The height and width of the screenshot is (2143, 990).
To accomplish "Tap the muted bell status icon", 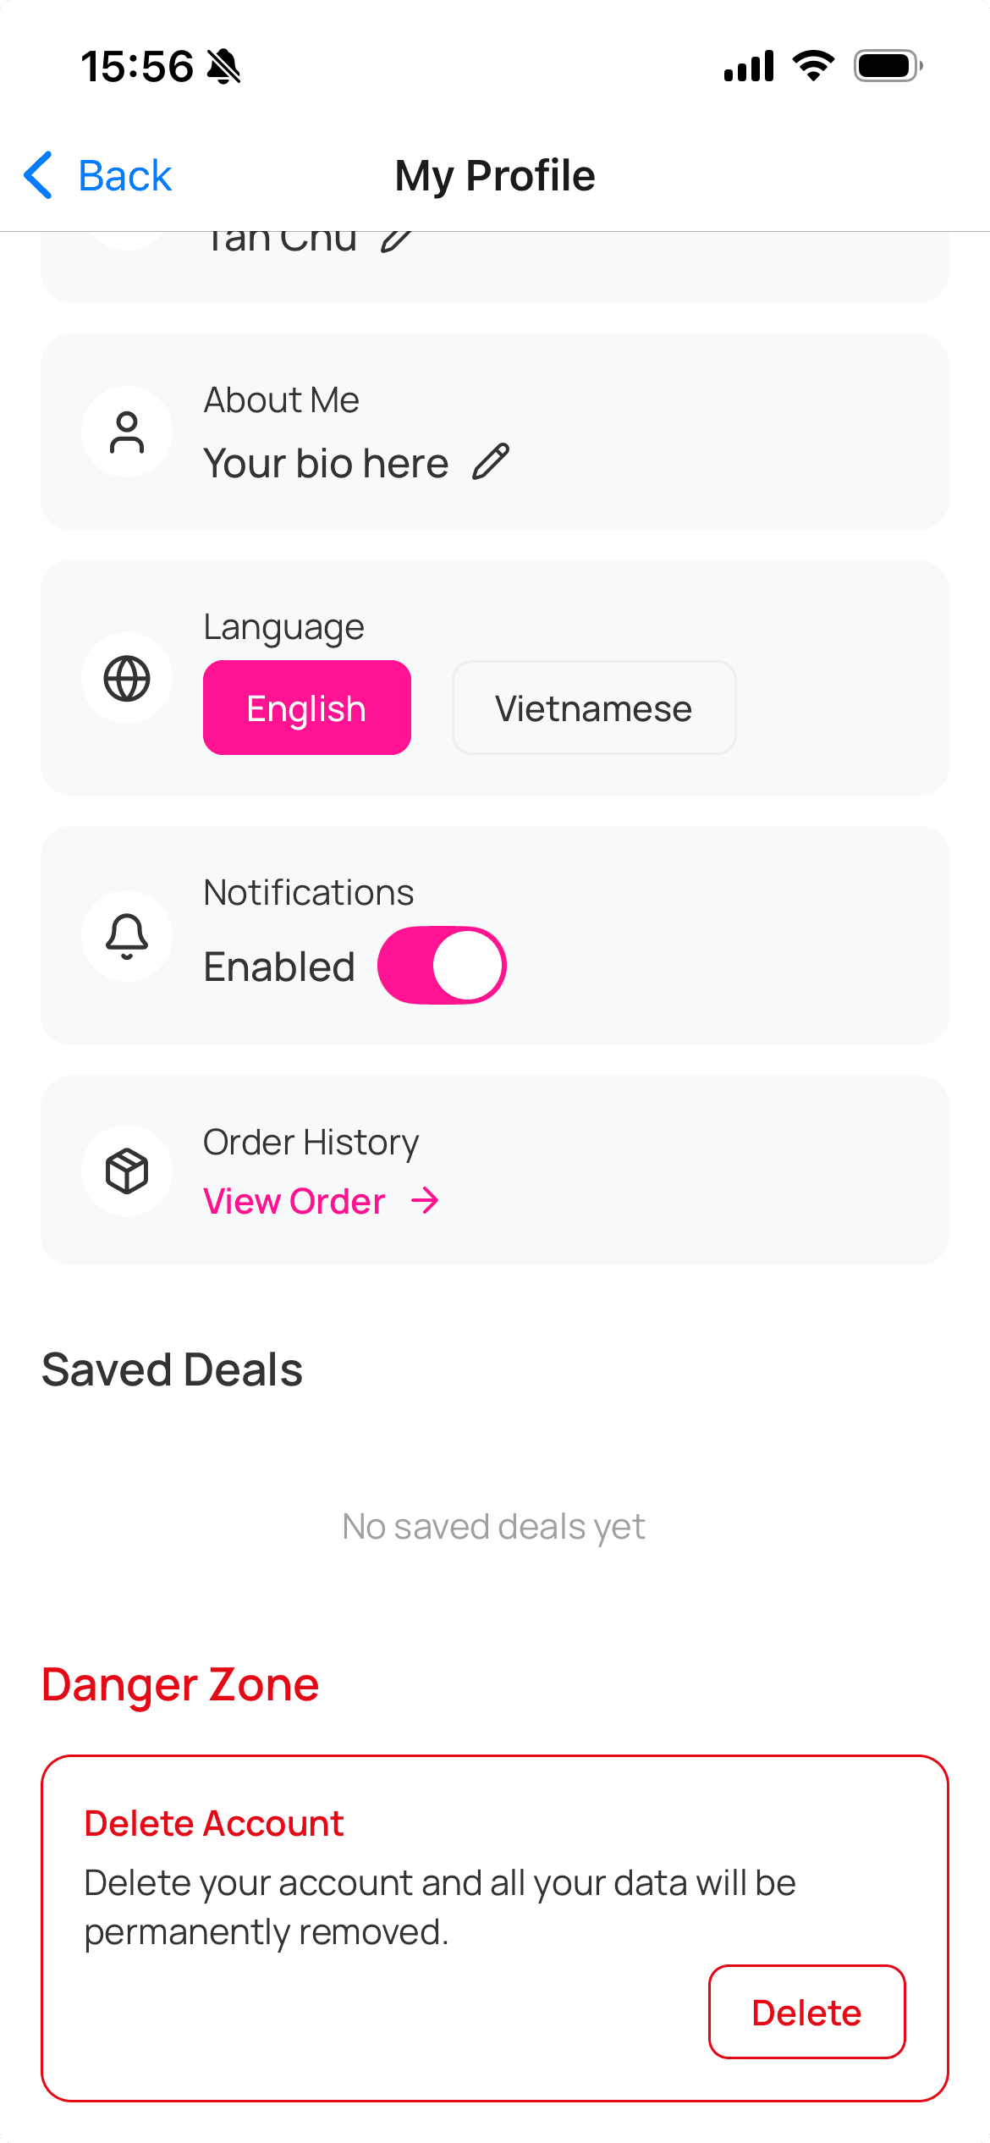I will [224, 66].
